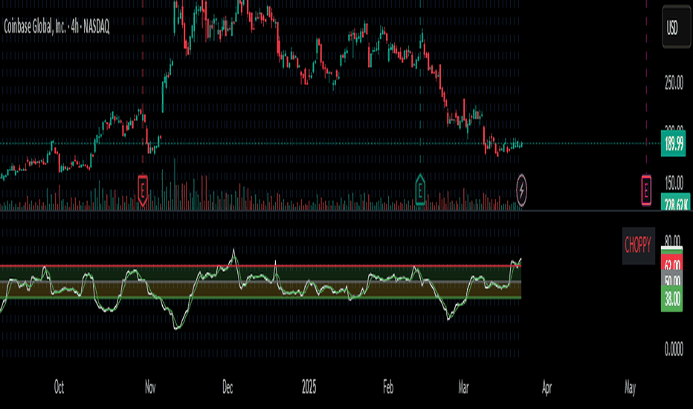Click the Apr label on time axis

(x=547, y=387)
